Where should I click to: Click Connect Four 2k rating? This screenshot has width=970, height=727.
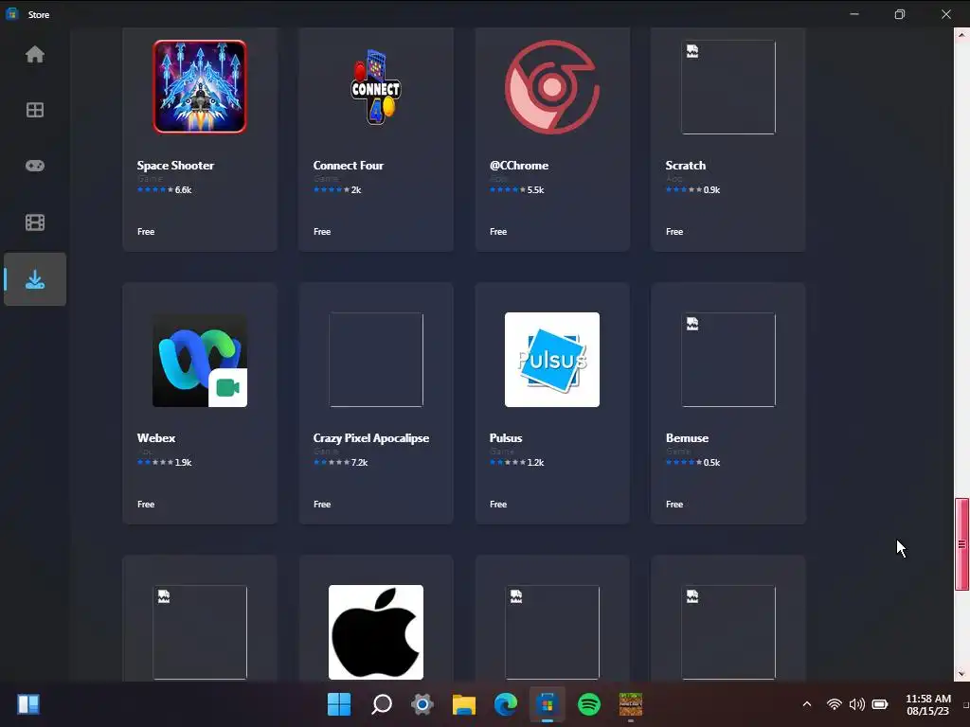point(337,189)
